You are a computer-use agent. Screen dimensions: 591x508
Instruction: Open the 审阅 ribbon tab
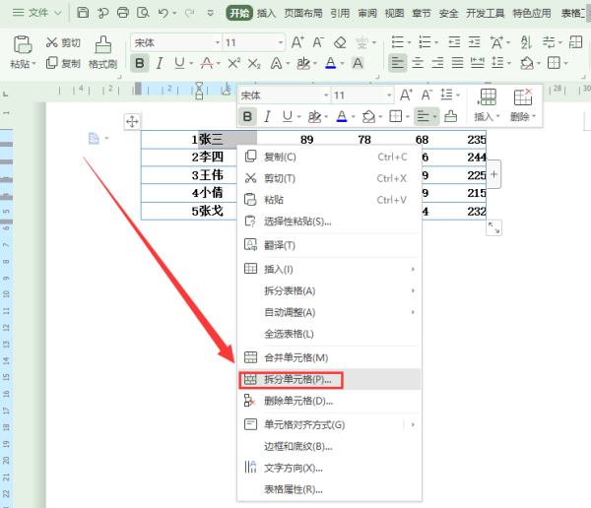point(367,13)
